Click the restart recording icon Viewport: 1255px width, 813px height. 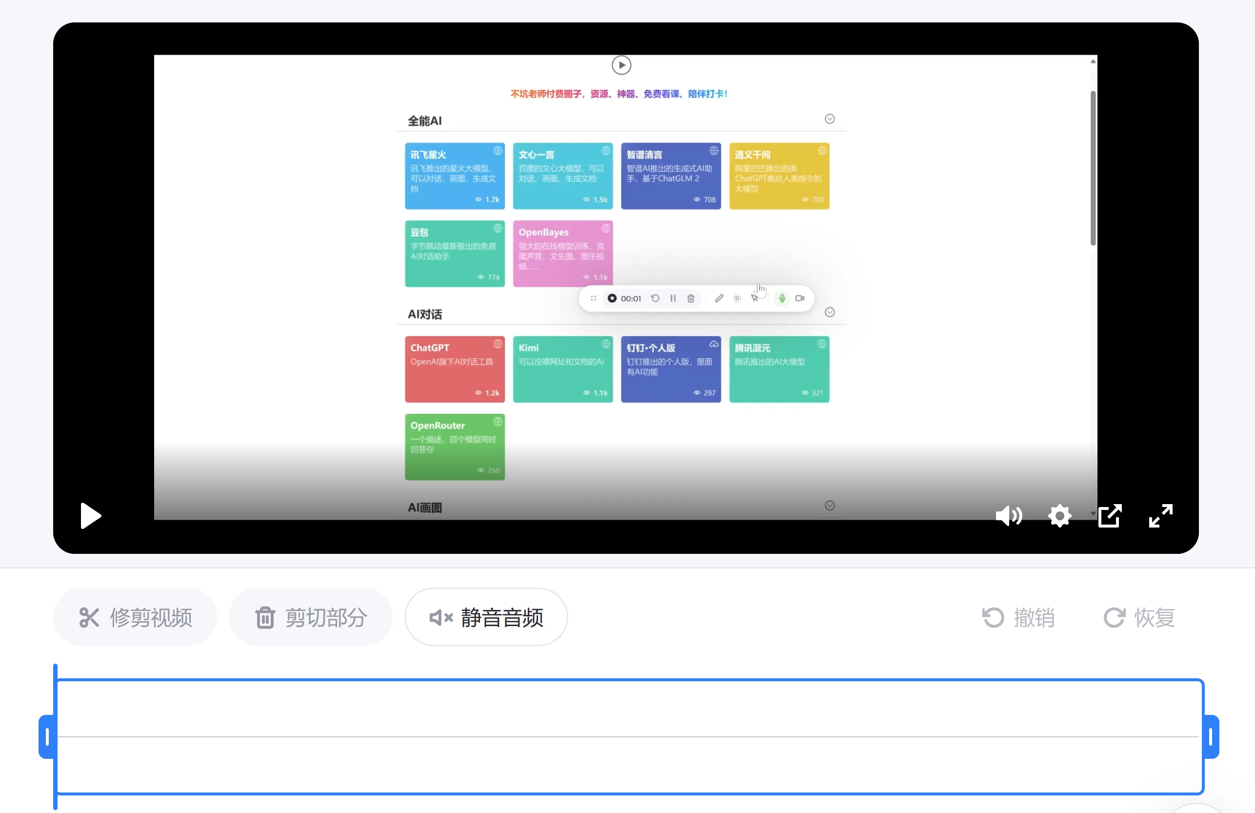click(655, 298)
